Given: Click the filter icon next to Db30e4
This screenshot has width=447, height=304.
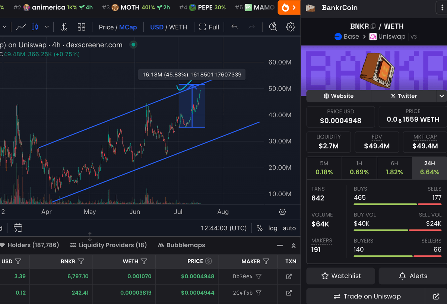Looking at the screenshot, I should (x=259, y=276).
